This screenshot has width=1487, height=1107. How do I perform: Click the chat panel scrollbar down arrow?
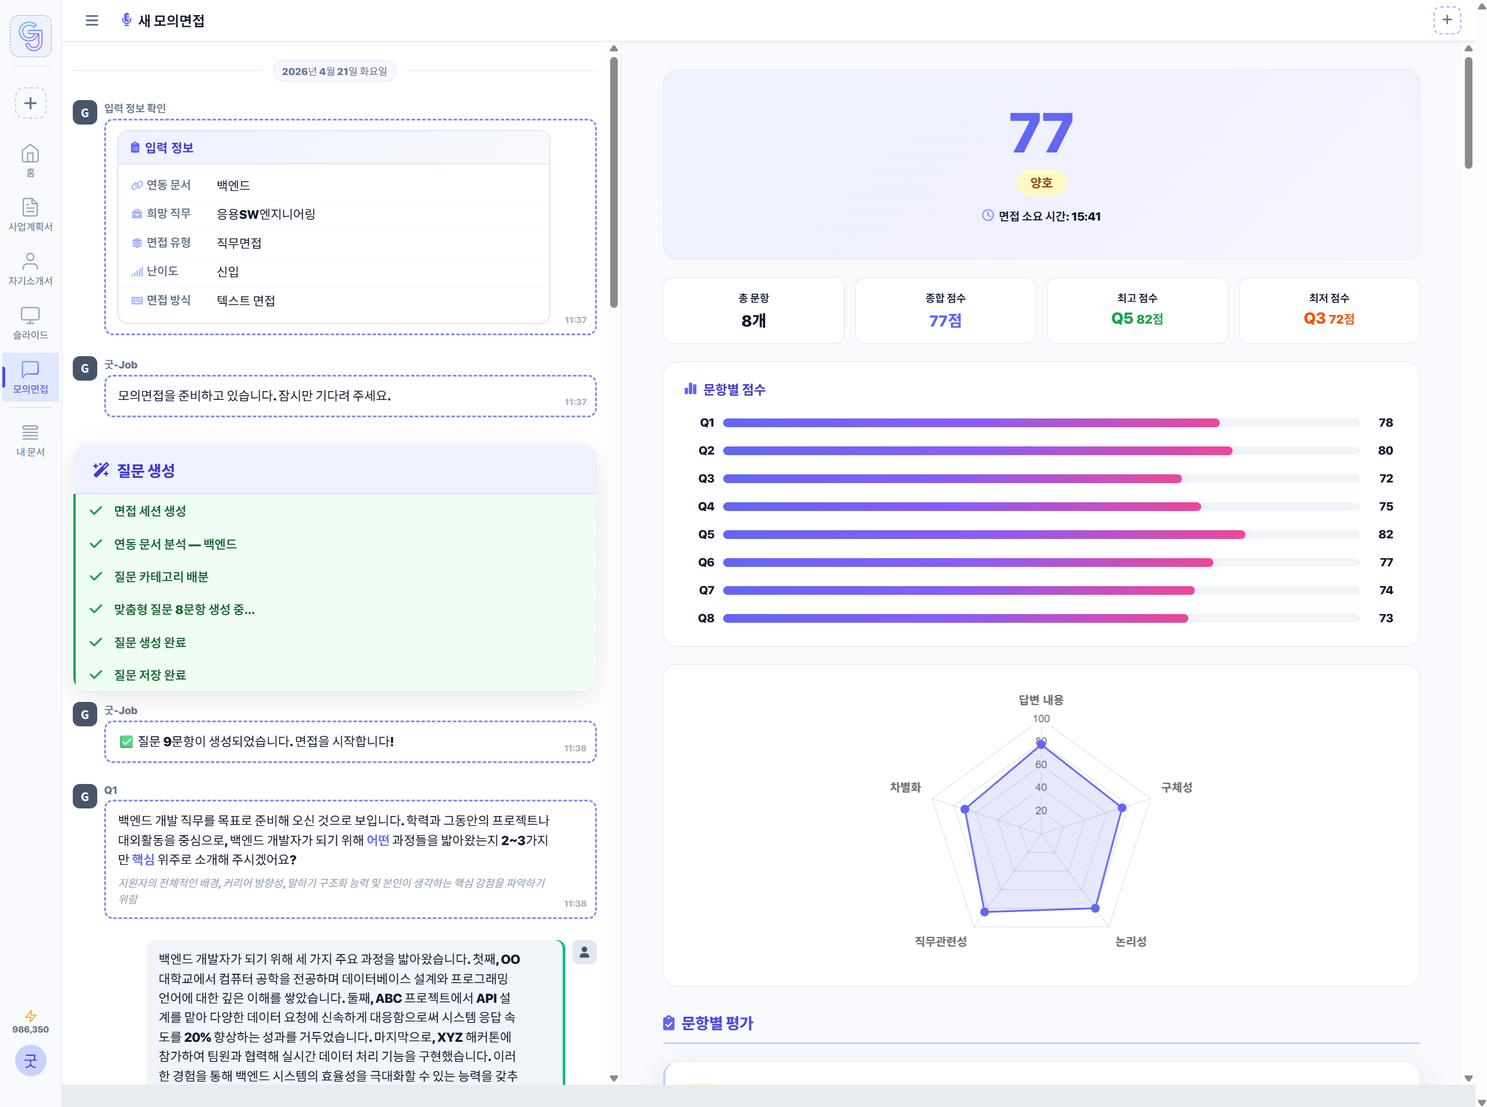(x=614, y=1078)
